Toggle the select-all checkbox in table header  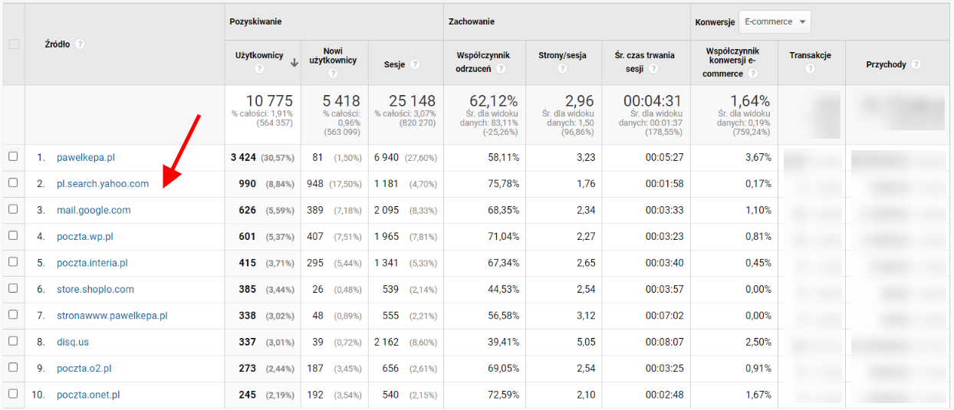tap(14, 44)
